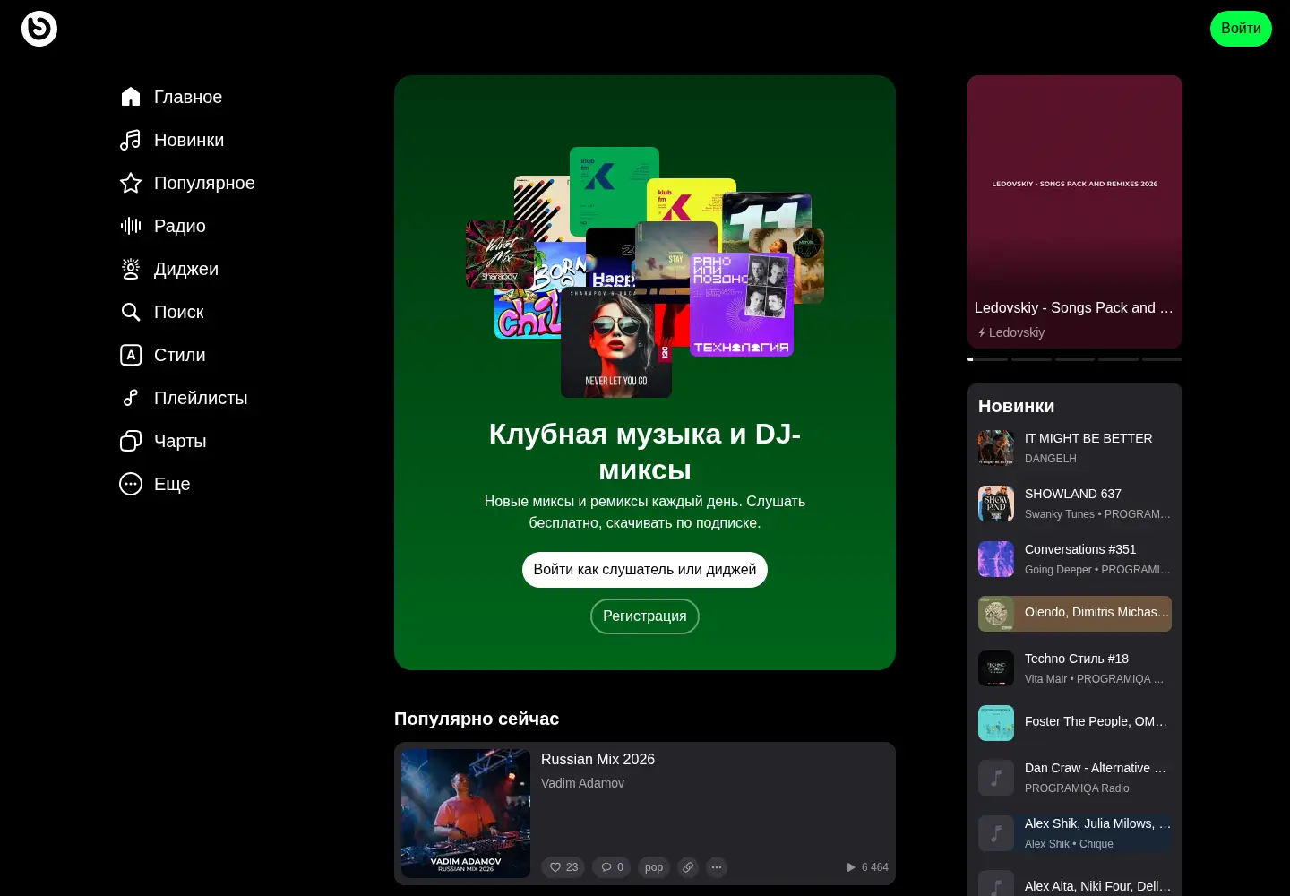Click SHOWLAND 637 cover thumbnail
Image resolution: width=1290 pixels, height=896 pixels.
[x=996, y=504]
